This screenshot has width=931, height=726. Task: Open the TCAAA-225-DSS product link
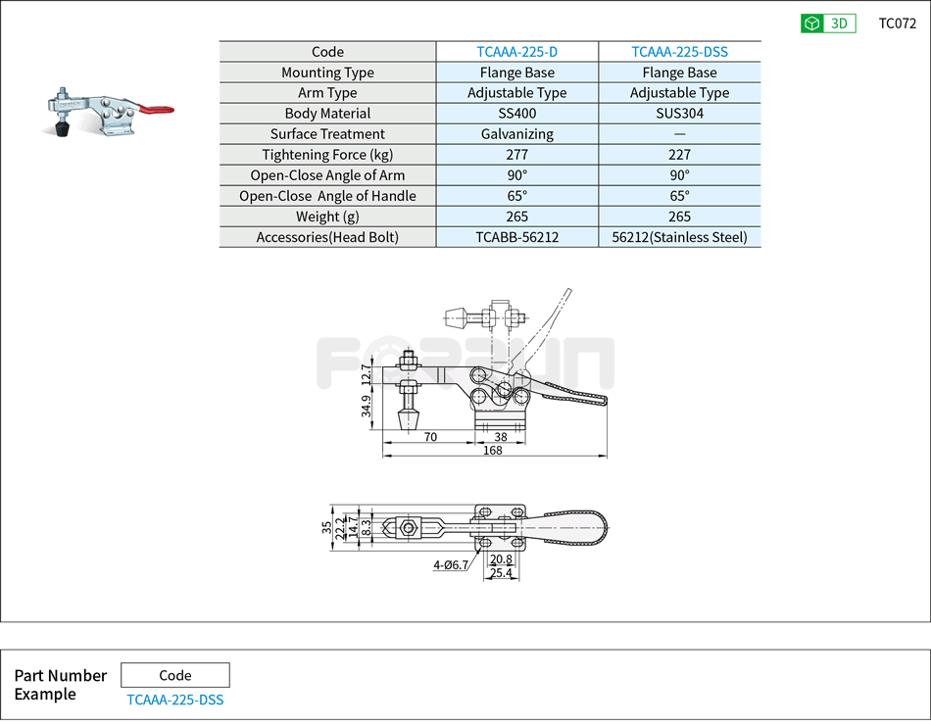[x=679, y=51]
